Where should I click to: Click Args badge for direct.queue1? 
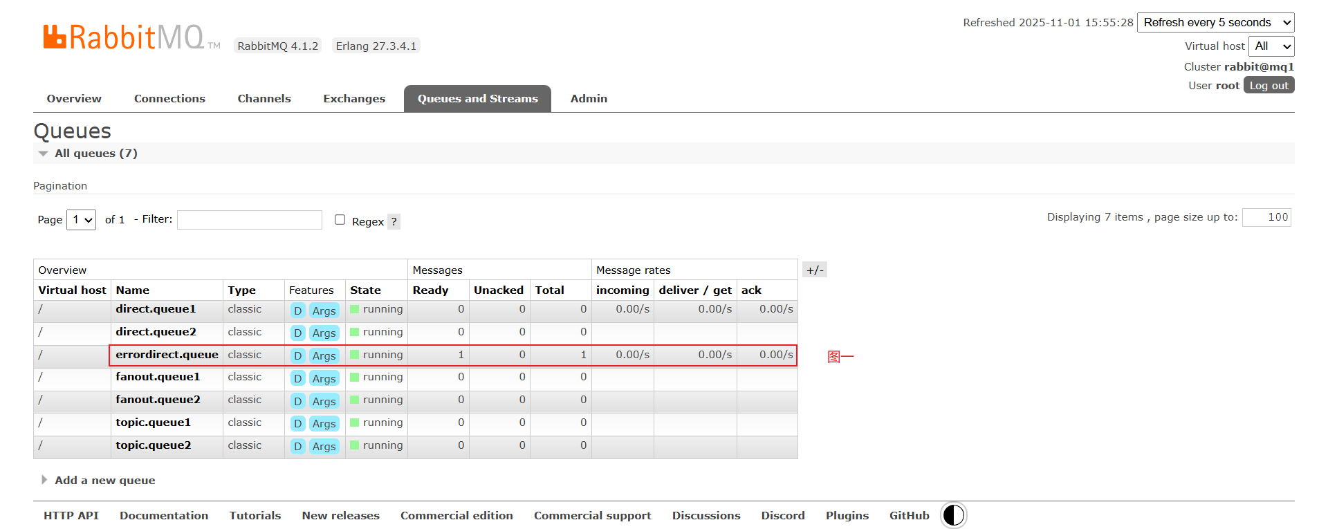pyautogui.click(x=324, y=310)
